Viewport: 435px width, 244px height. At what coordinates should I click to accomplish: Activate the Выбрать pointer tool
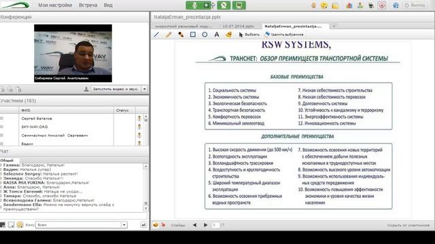click(x=249, y=35)
